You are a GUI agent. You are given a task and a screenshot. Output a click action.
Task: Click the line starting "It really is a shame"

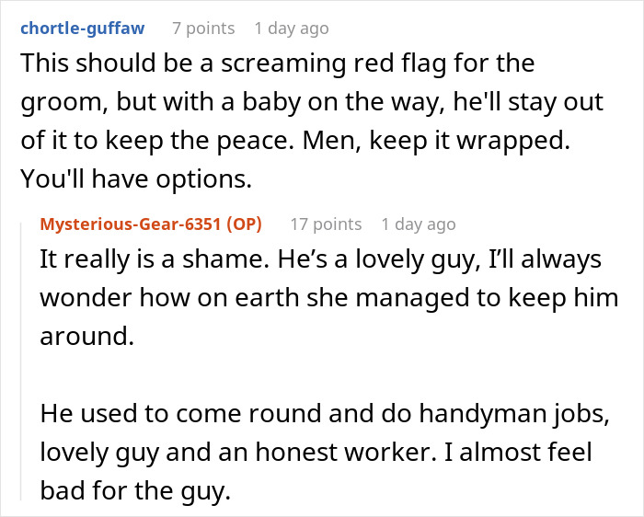pos(320,260)
